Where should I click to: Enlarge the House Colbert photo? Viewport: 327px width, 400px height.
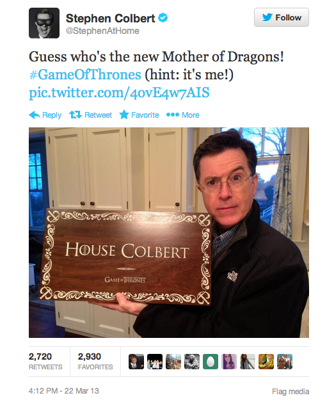(169, 232)
